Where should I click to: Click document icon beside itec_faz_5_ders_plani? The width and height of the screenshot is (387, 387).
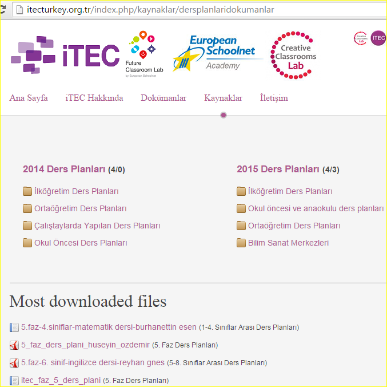(14, 381)
